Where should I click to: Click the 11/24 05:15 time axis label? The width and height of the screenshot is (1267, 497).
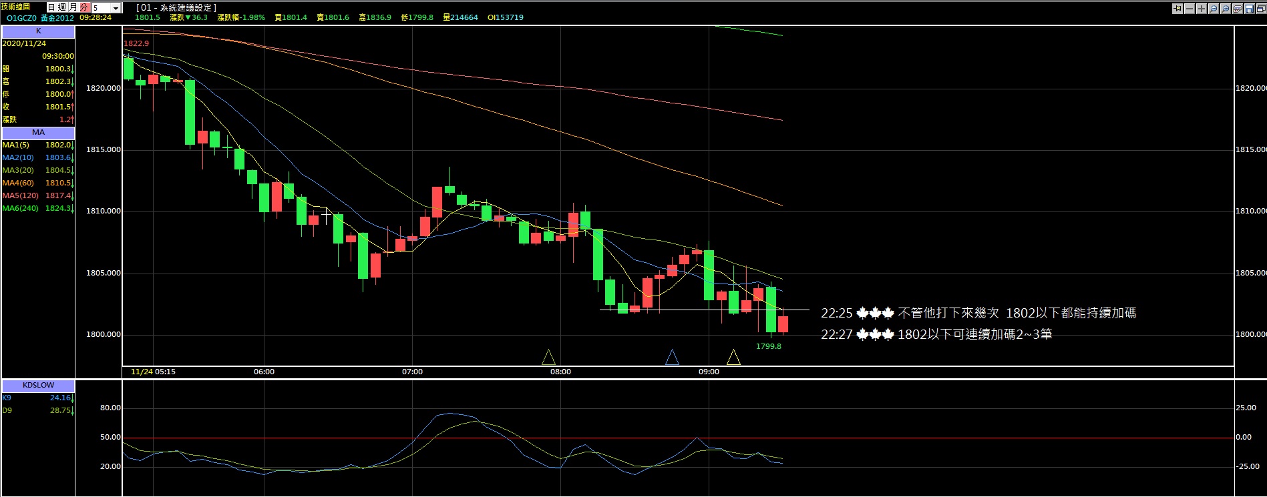(x=153, y=372)
